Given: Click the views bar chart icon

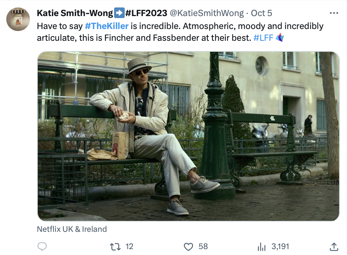Looking at the screenshot, I should [262, 246].
